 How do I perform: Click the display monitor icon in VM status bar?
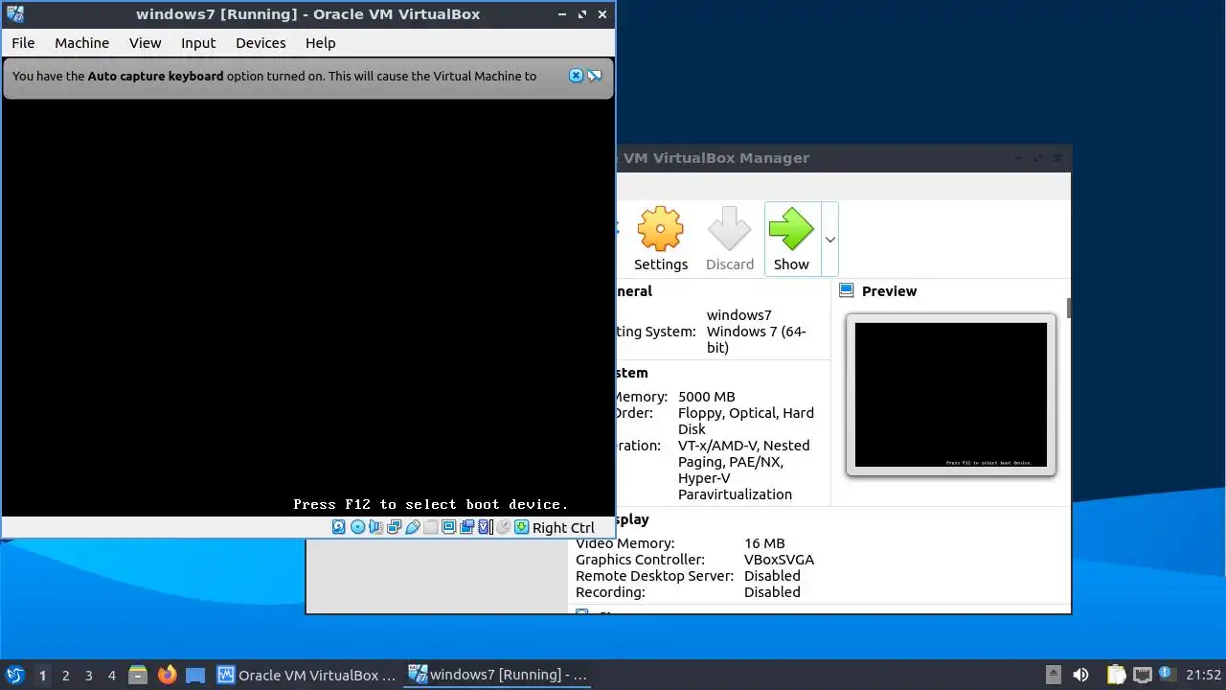tap(448, 527)
